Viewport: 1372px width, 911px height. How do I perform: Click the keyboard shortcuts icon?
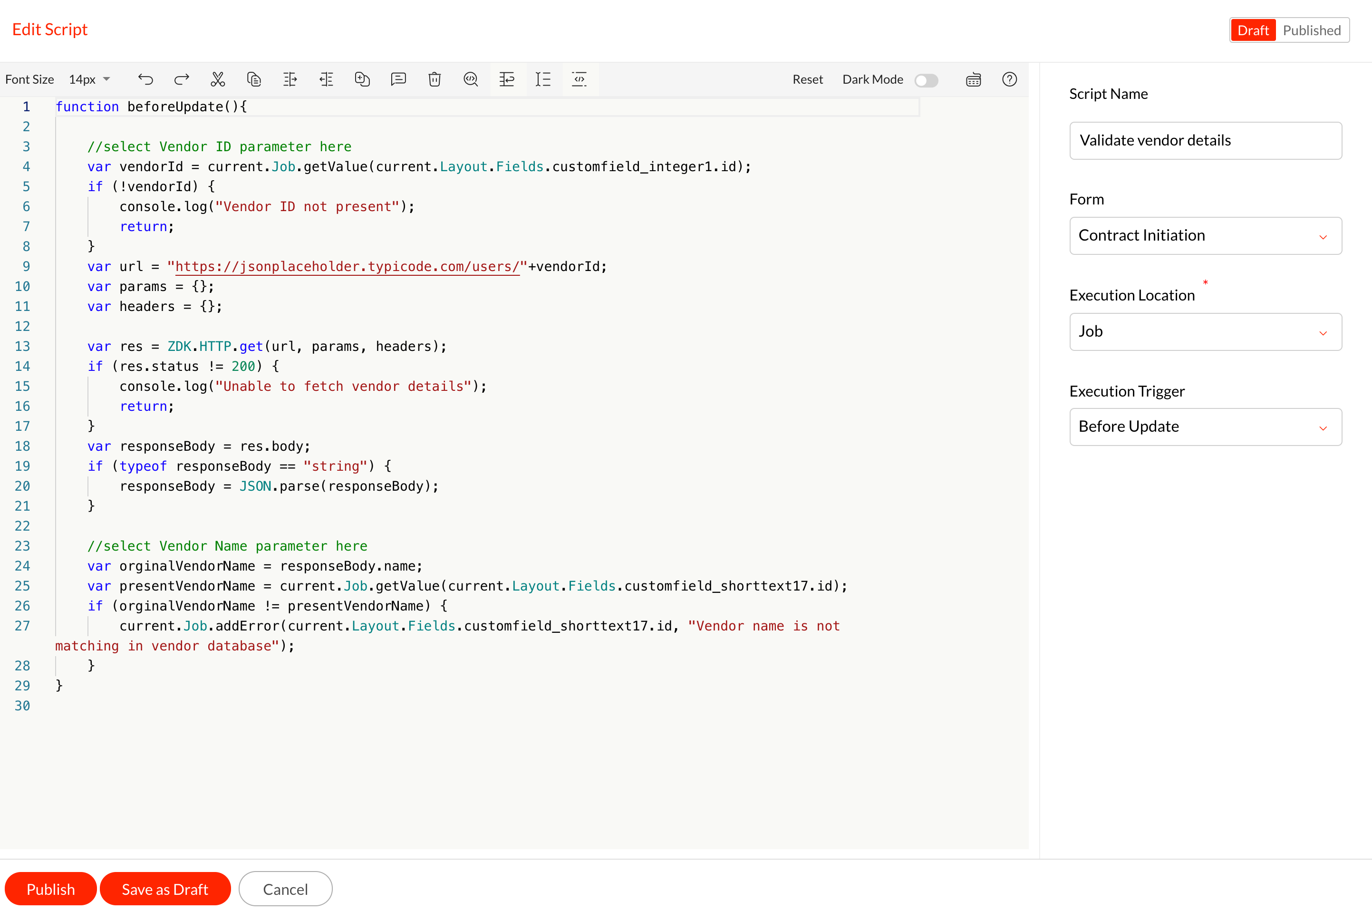pos(974,79)
